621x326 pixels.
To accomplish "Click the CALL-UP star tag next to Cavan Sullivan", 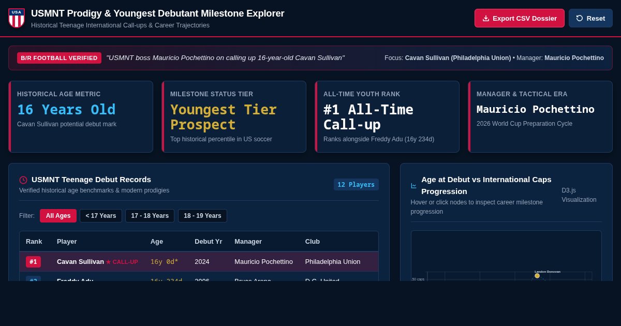I will [x=122, y=262].
